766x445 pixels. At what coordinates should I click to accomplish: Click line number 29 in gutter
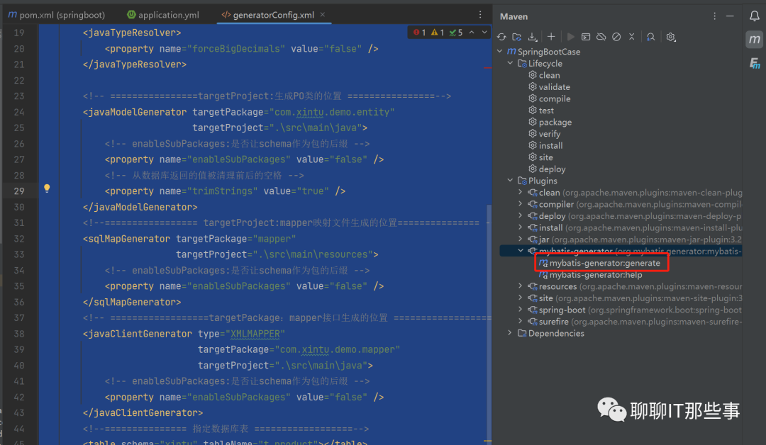coord(19,191)
